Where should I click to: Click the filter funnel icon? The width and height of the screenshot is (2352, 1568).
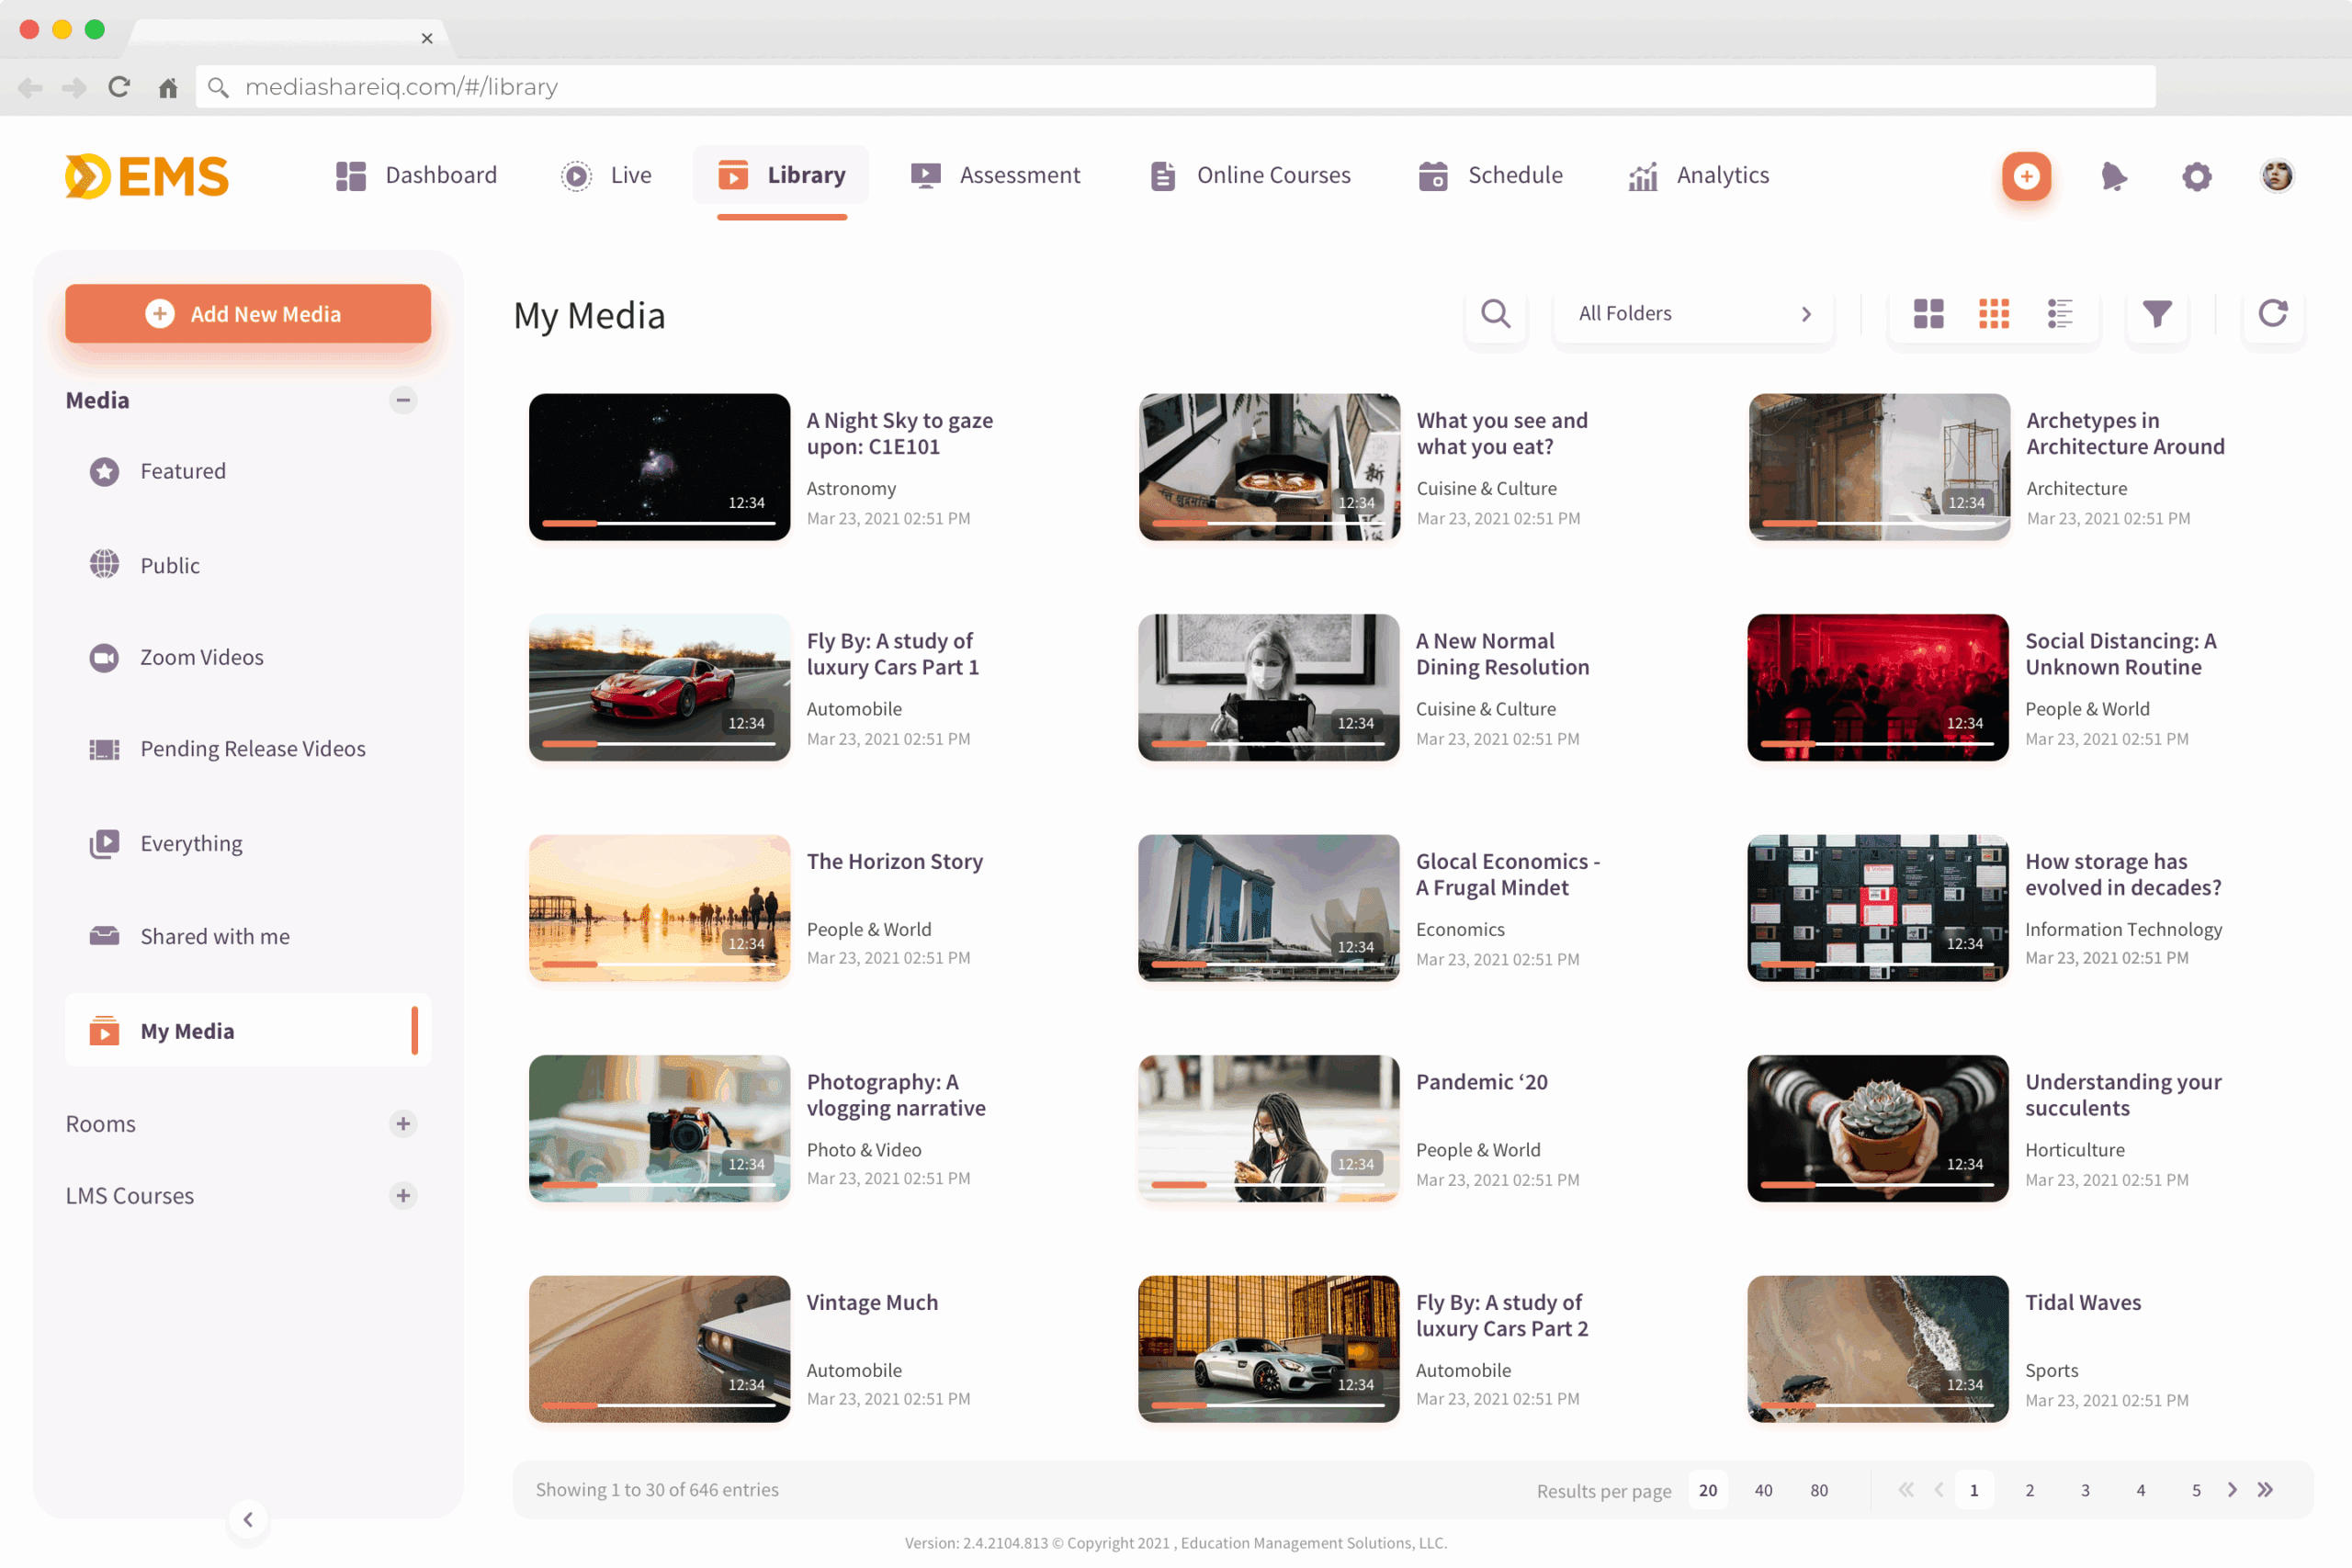tap(2156, 314)
